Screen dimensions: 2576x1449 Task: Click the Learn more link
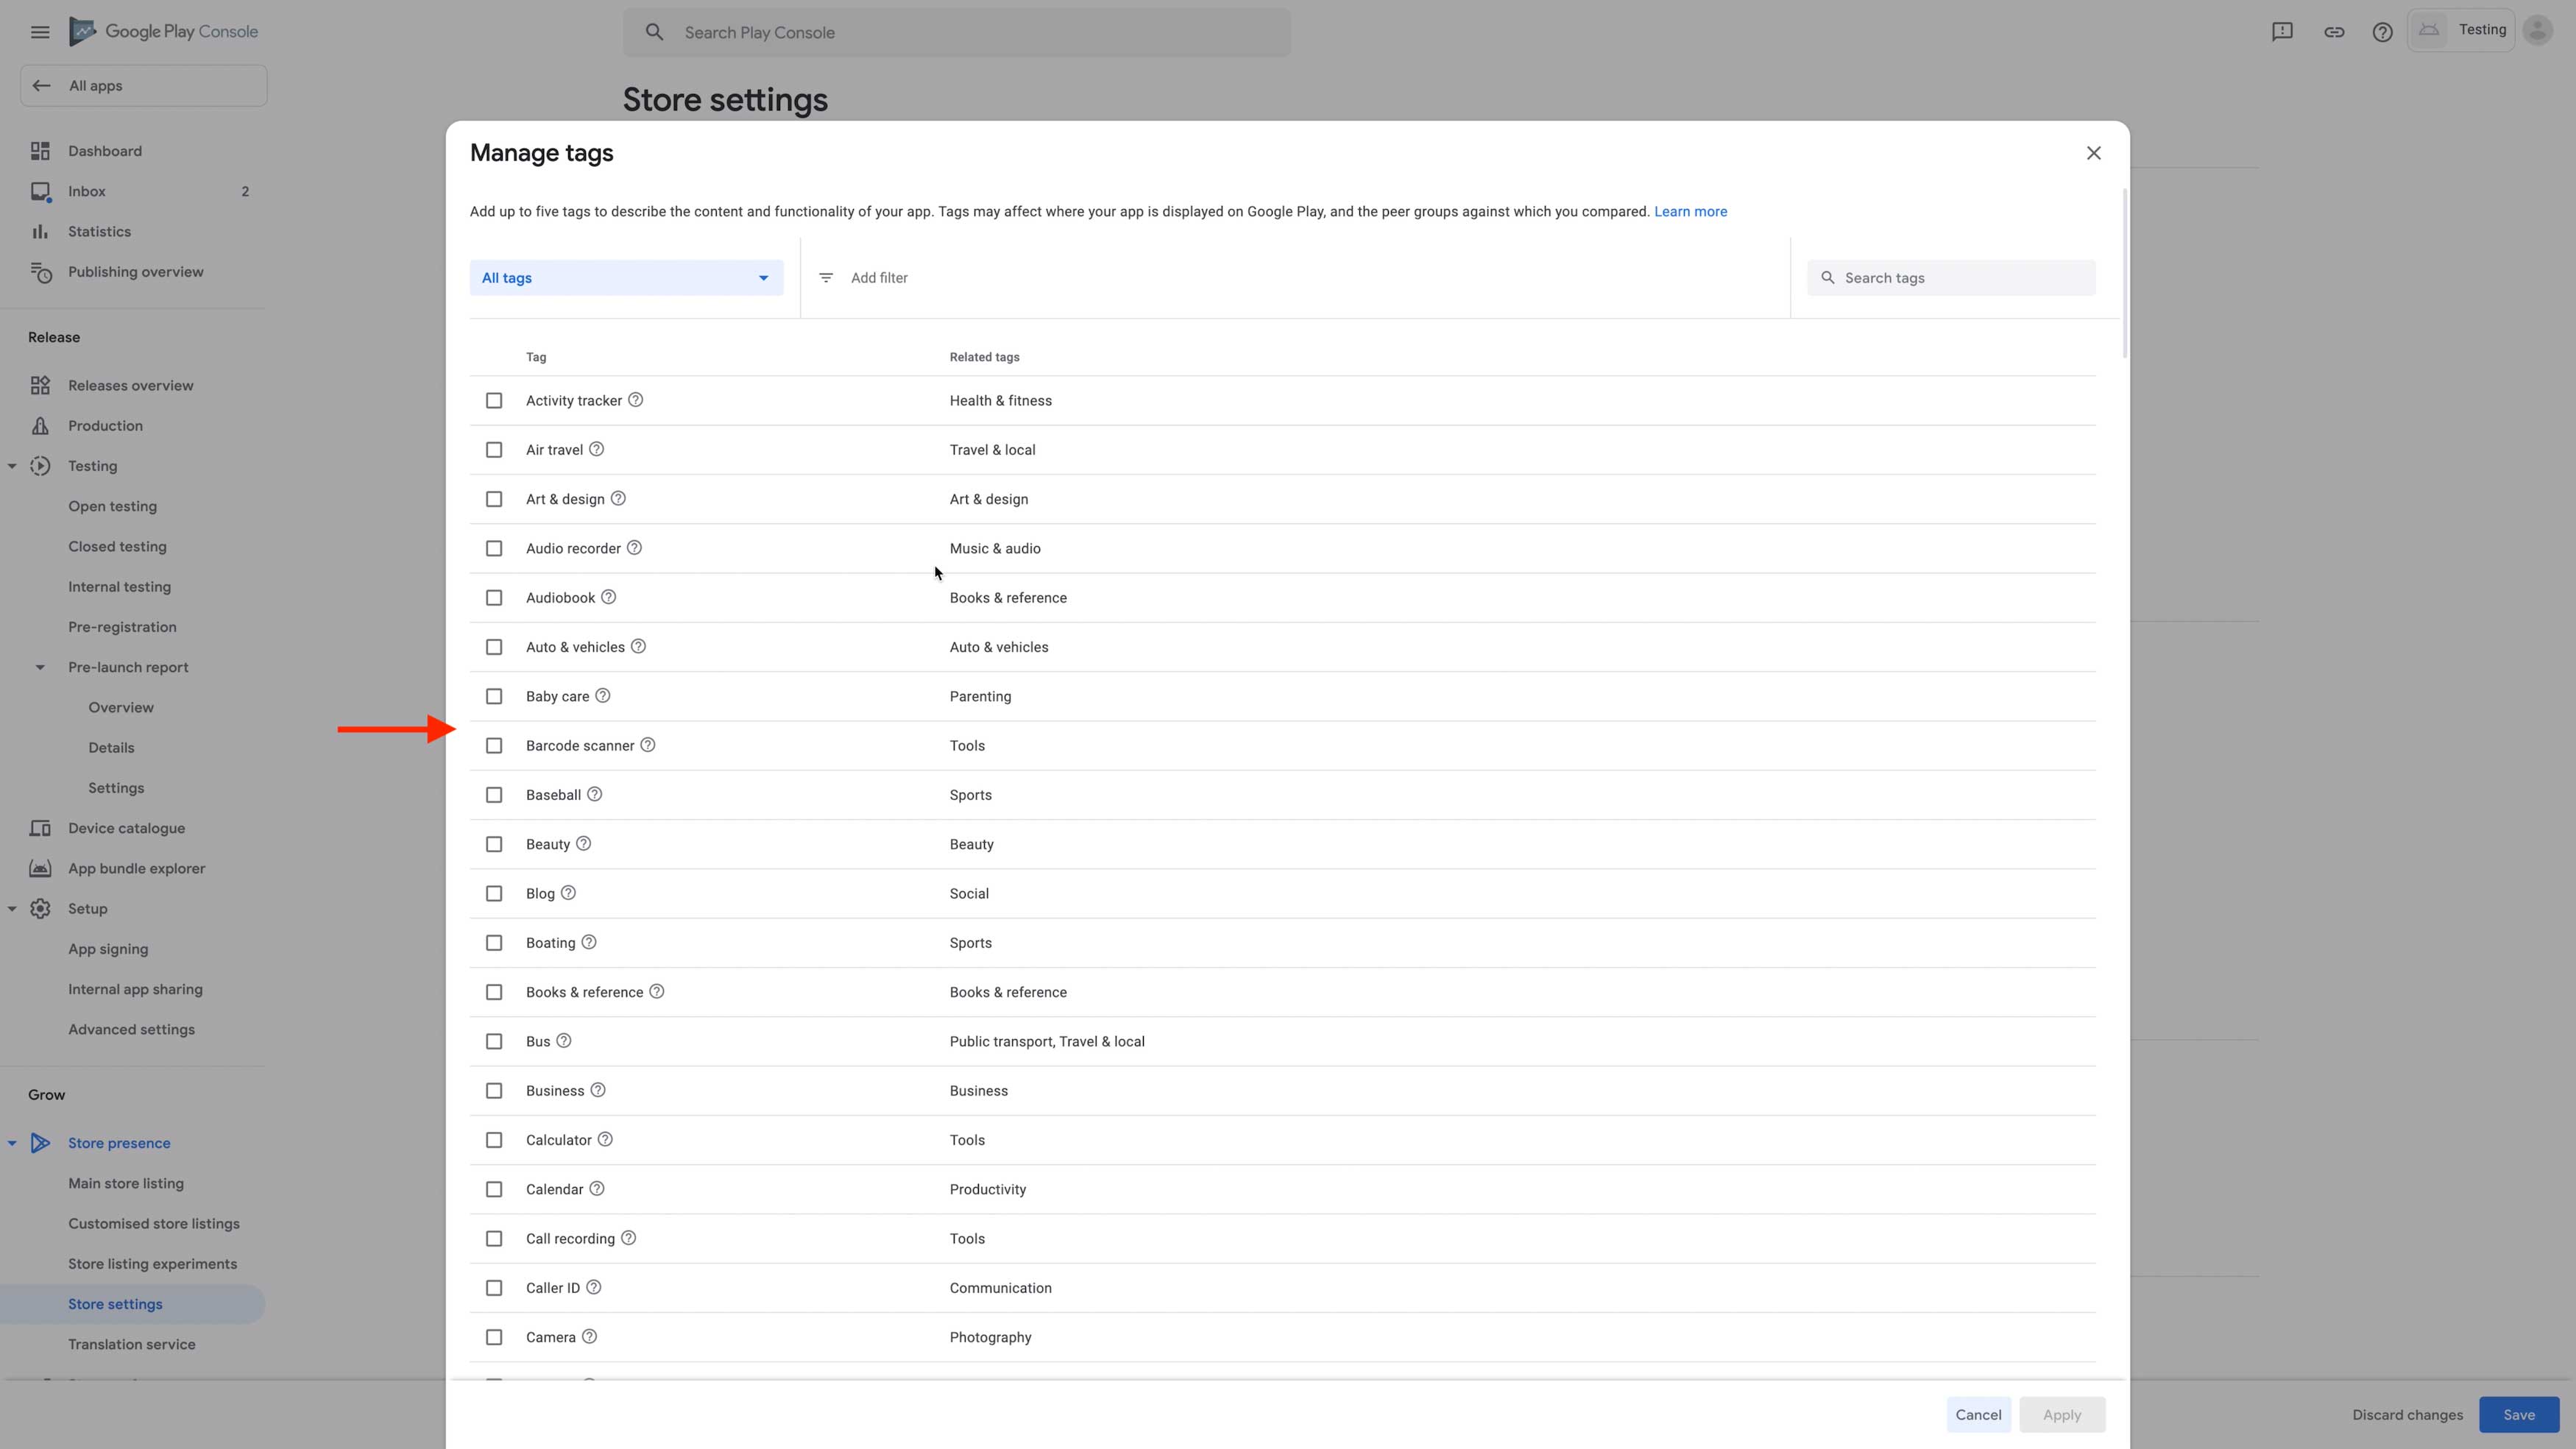pos(1690,211)
